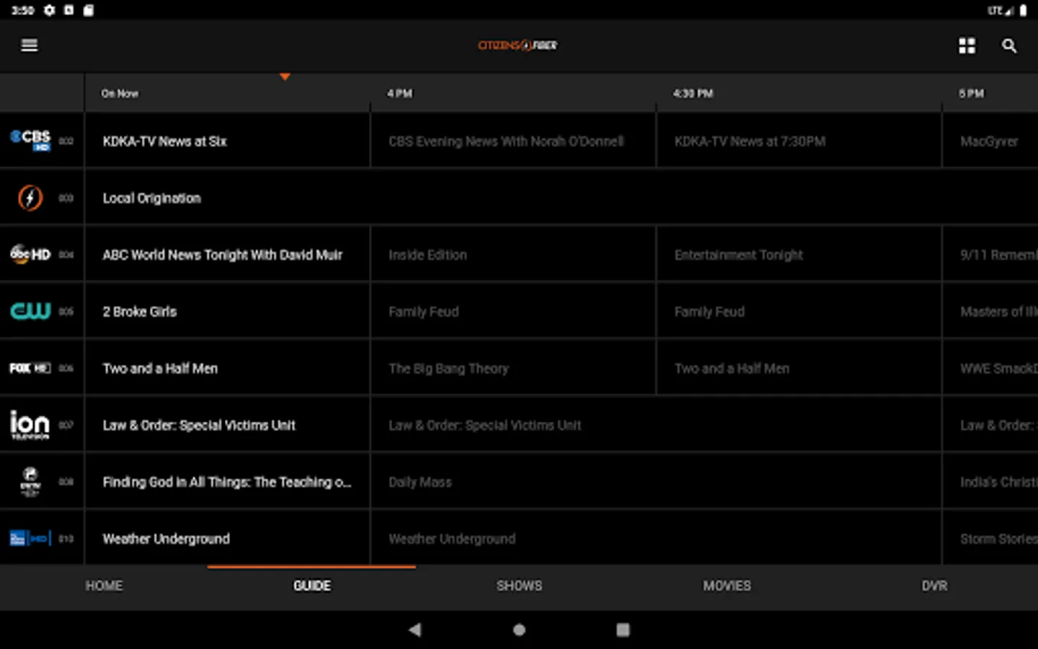Open Weather Underground on now

coord(227,539)
